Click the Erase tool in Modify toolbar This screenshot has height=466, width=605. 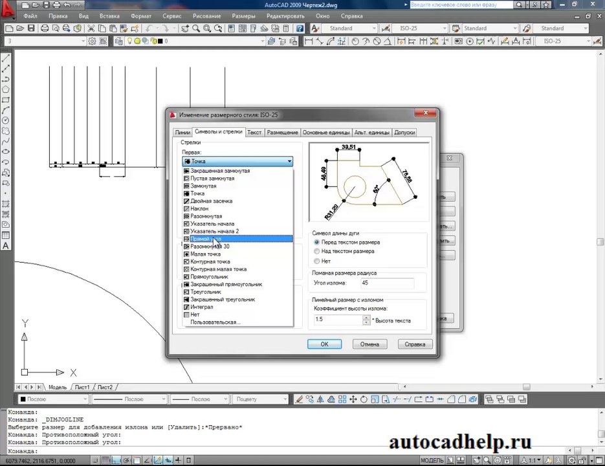(299, 399)
